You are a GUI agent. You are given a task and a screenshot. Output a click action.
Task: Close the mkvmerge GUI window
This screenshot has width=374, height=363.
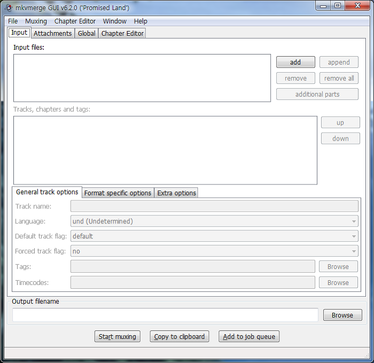coord(357,6)
